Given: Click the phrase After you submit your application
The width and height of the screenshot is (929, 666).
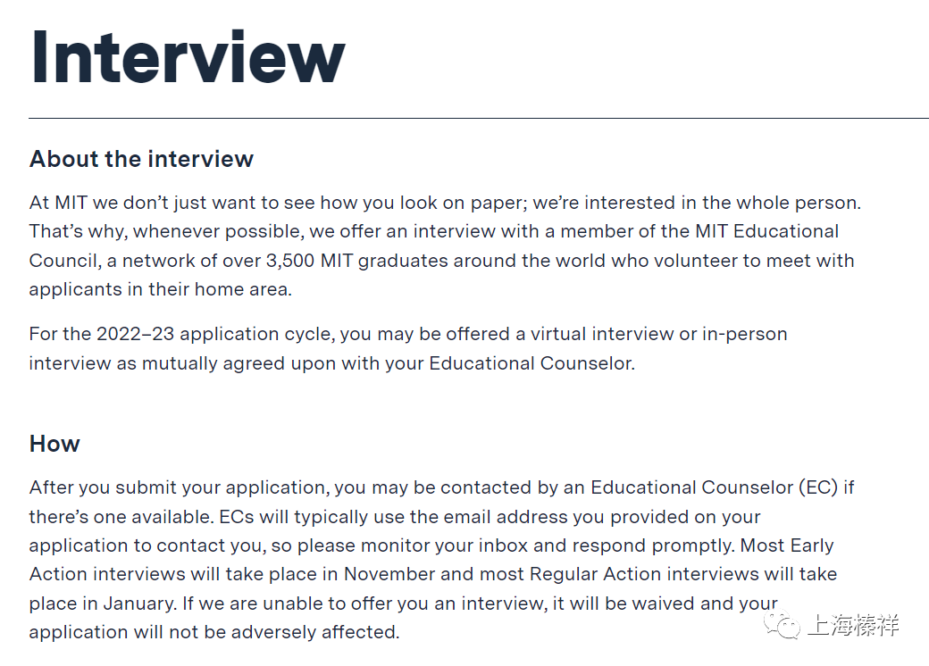Looking at the screenshot, I should pyautogui.click(x=179, y=487).
